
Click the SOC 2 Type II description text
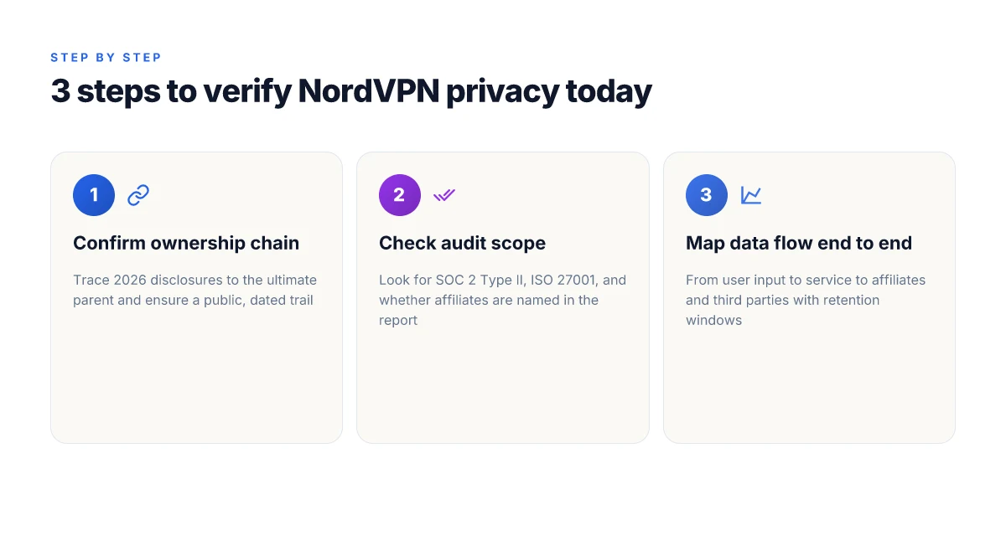pos(503,300)
